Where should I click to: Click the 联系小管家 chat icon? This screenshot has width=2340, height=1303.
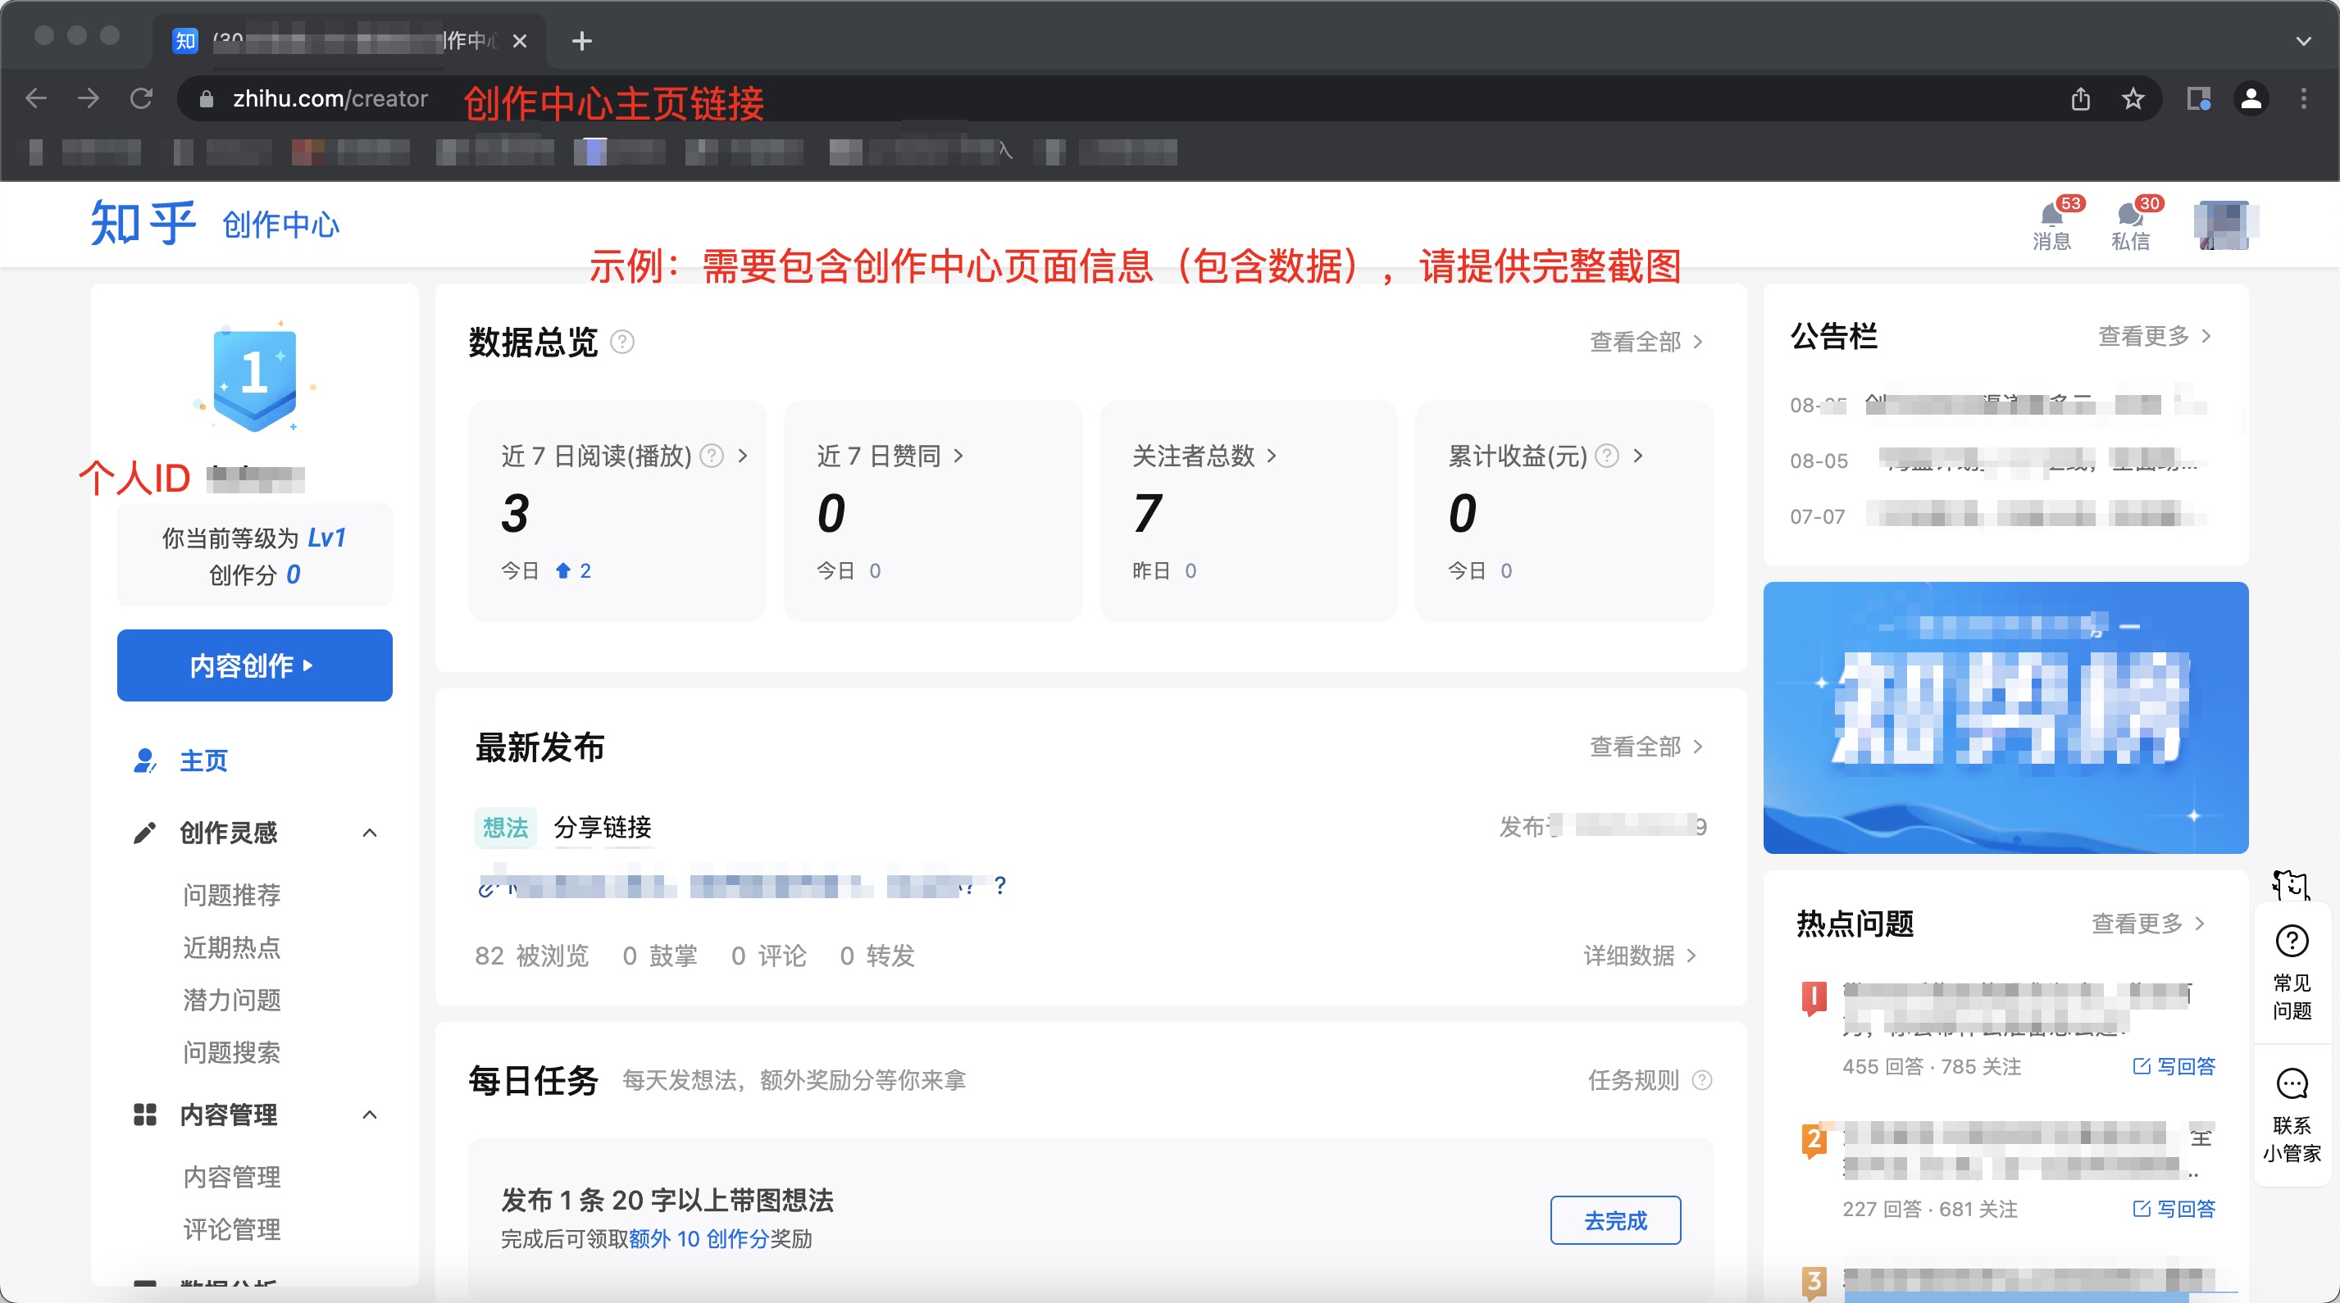[x=2290, y=1083]
